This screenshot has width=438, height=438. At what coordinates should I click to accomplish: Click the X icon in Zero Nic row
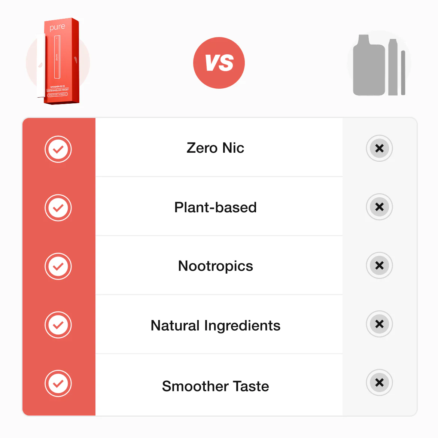[x=379, y=148]
